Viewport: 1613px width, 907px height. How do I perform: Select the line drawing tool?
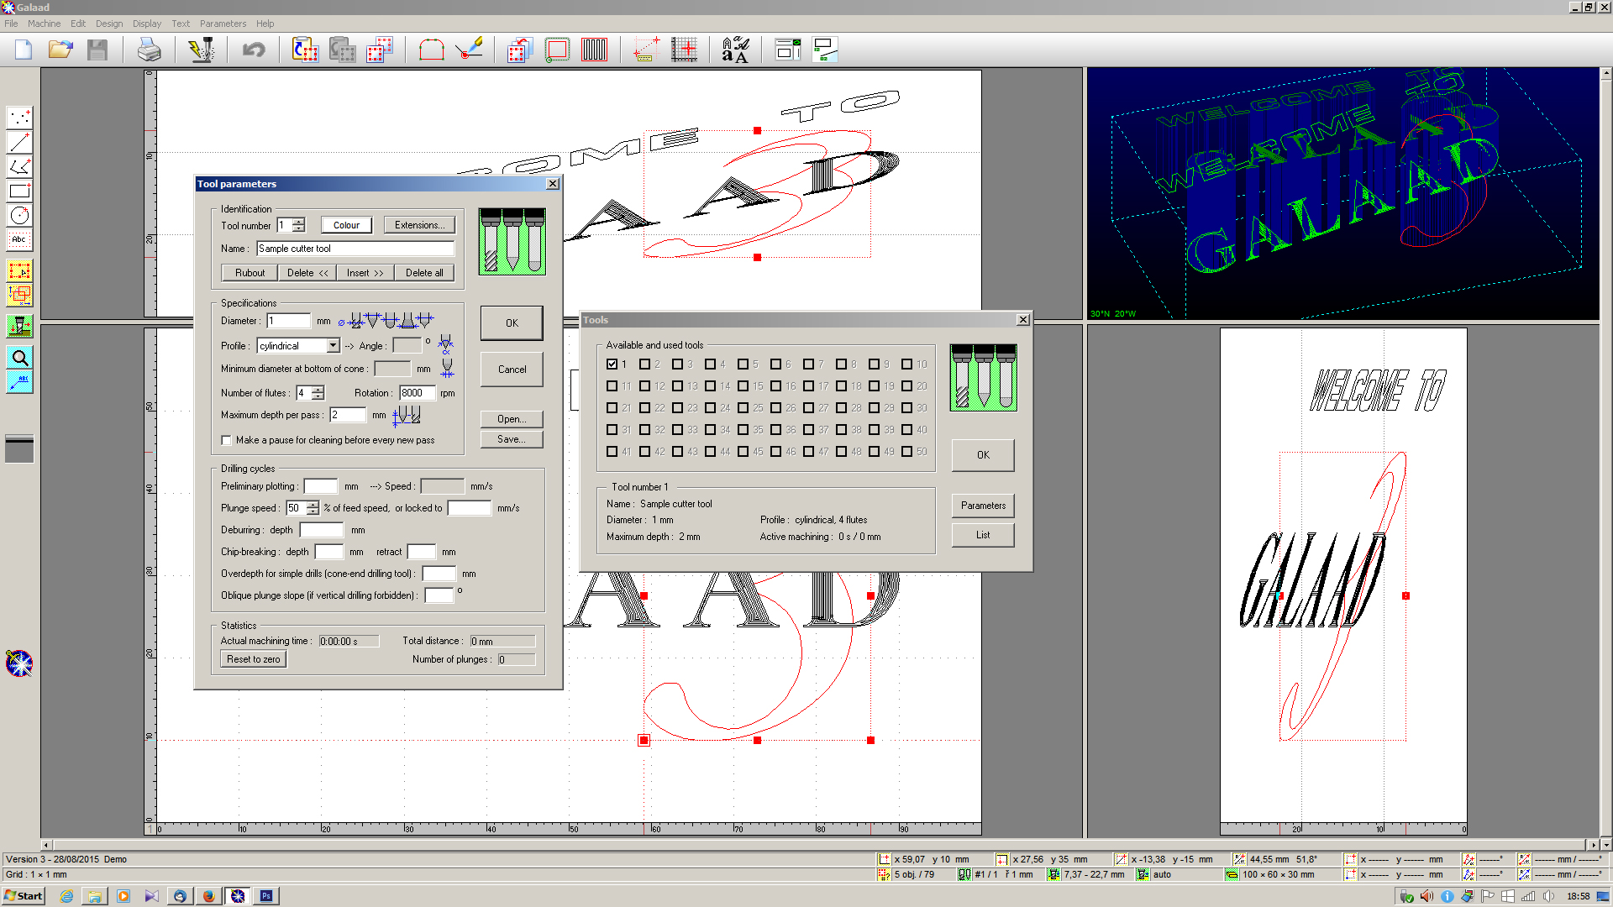click(19, 142)
